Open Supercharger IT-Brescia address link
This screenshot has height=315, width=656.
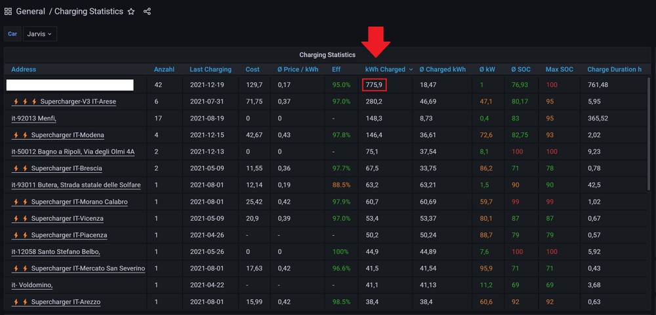66,168
